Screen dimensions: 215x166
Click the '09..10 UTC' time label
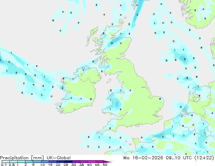click(179, 158)
